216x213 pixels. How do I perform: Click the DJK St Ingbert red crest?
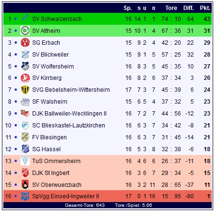25,173
